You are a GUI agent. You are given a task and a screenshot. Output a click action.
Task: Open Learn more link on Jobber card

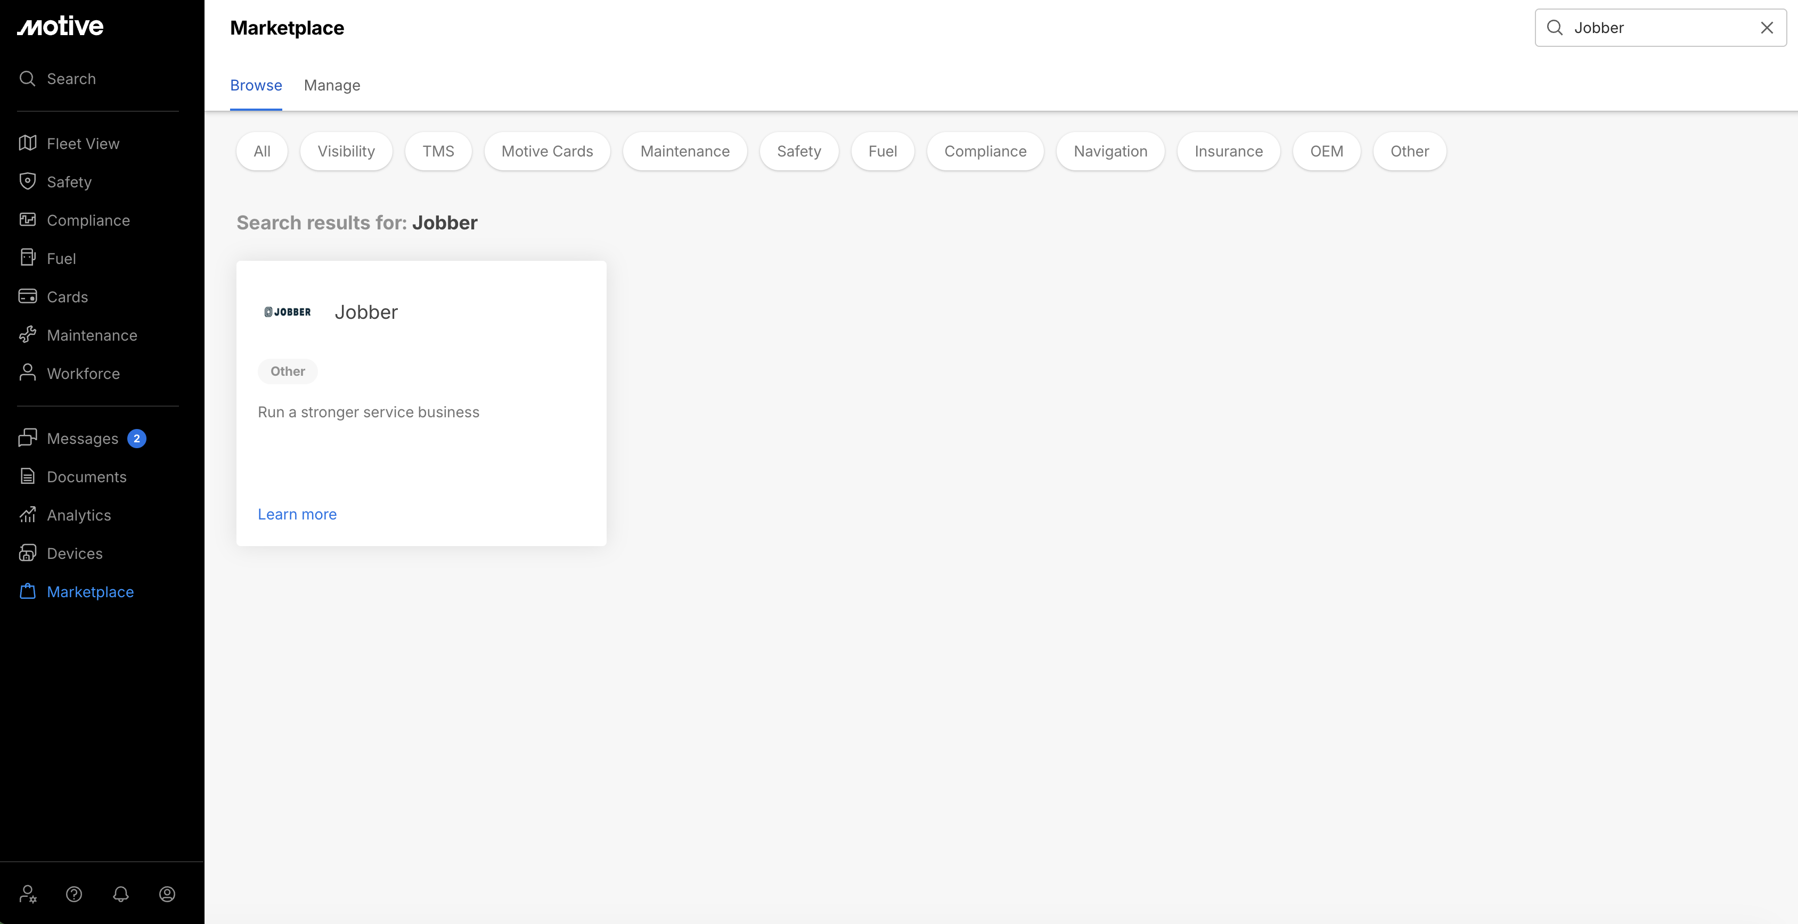pyautogui.click(x=297, y=514)
